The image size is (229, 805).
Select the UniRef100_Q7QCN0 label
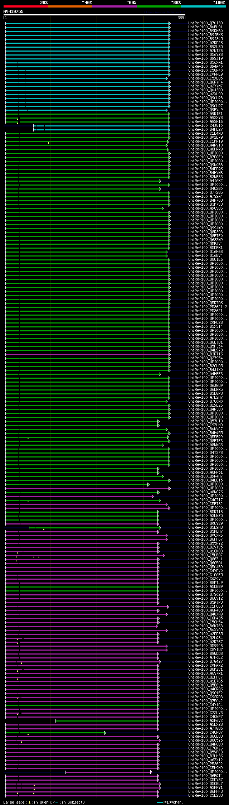tap(205, 401)
